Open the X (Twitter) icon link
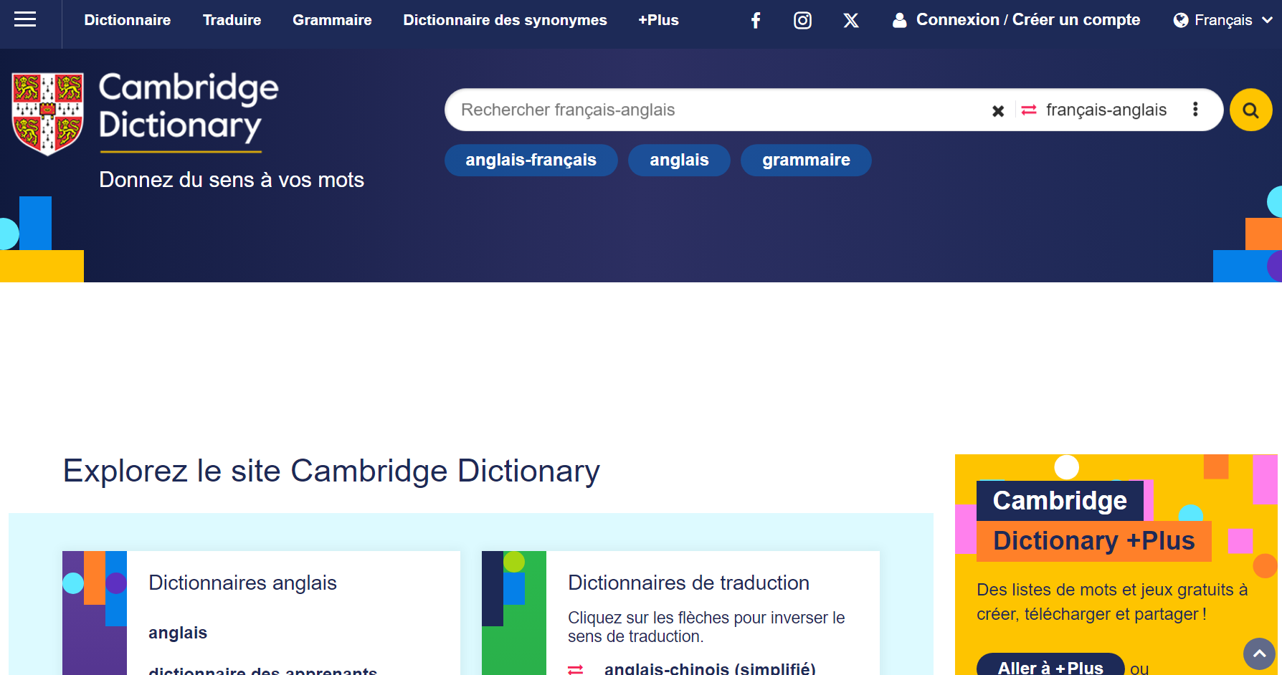The image size is (1282, 675). click(851, 20)
